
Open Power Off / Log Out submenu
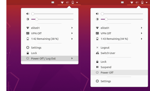point(50,58)
